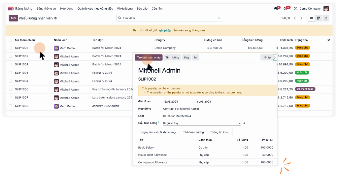Sort by Lương cơ bản column
This screenshot has height=174, width=338.
click(x=213, y=40)
